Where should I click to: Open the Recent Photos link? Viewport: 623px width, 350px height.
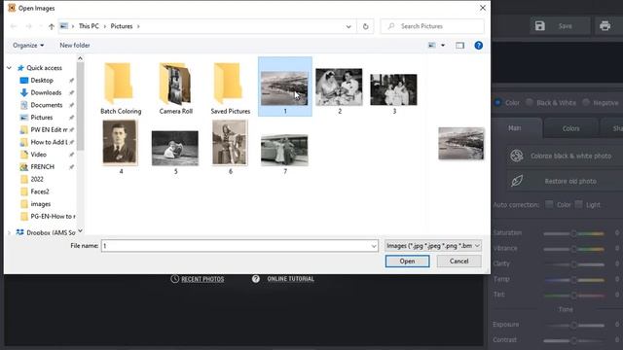coord(202,279)
